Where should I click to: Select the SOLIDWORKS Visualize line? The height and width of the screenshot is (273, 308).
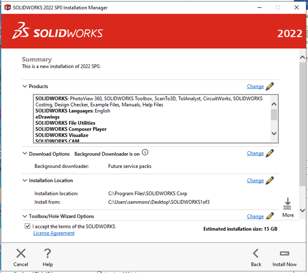coord(62,135)
